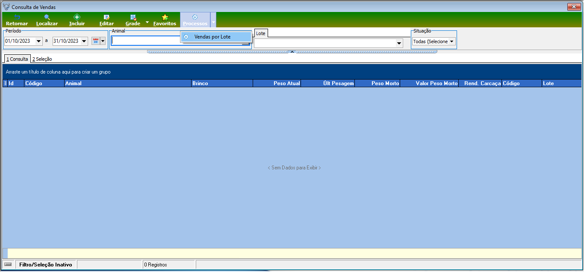
Task: Open Favoritos star button
Action: tap(165, 20)
